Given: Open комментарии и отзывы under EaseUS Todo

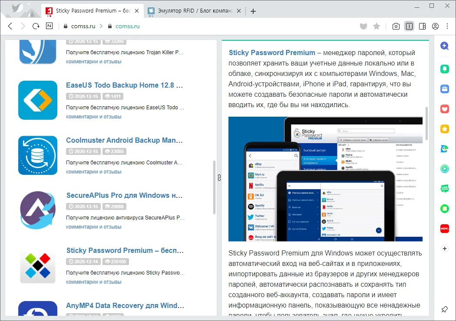Looking at the screenshot, I should pos(94,117).
